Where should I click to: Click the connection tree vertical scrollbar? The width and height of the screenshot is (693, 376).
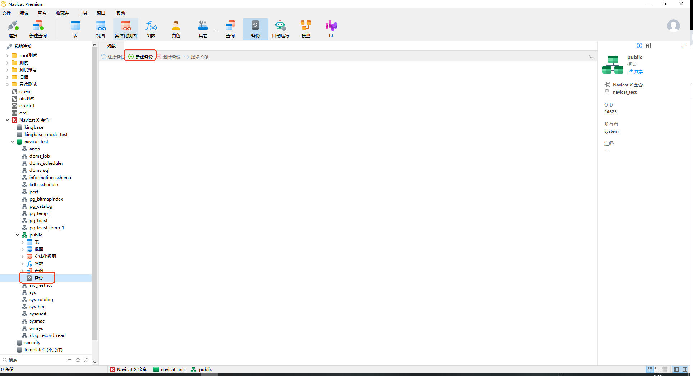click(95, 194)
